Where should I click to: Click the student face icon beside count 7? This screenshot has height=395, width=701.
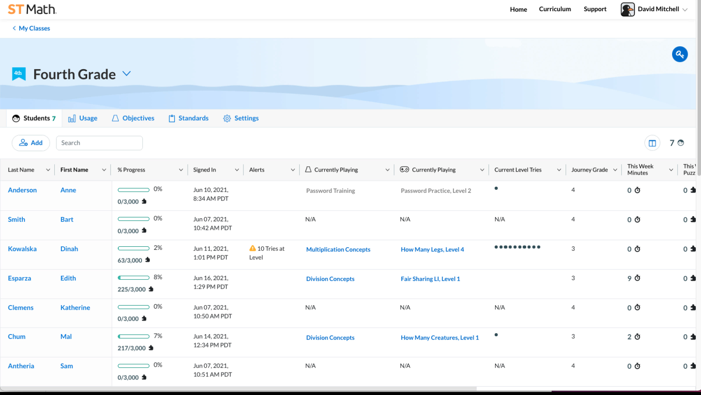pos(681,143)
